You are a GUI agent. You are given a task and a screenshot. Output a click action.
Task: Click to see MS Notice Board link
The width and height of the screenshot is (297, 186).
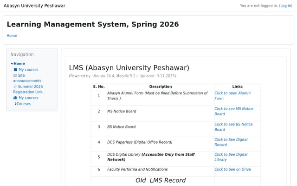click(234, 111)
